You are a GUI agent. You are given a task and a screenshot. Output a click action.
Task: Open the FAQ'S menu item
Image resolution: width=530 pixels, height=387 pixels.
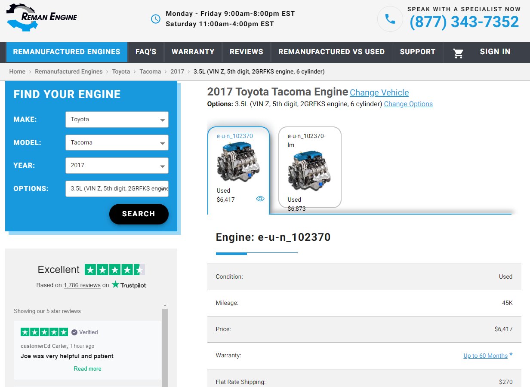click(x=146, y=52)
